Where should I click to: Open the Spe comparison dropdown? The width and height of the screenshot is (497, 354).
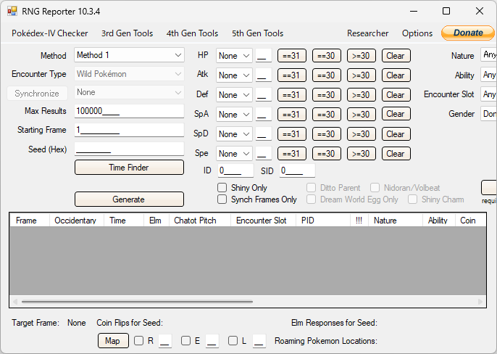coord(234,154)
